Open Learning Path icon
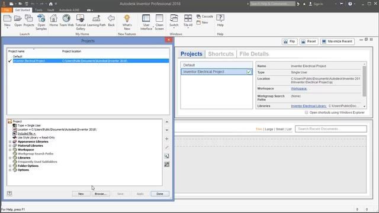Viewport: 379px width, 213px height. pos(96,18)
